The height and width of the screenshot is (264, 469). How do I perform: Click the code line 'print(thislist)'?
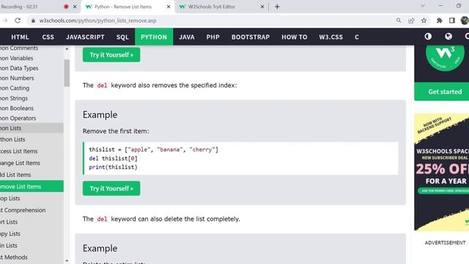(x=113, y=167)
